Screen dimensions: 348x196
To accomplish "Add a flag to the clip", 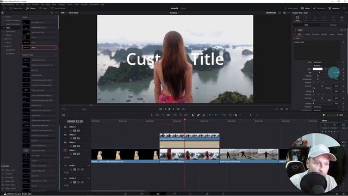I will [210, 115].
